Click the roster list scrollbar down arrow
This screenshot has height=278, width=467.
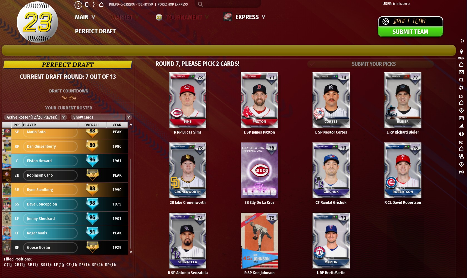pos(131,252)
